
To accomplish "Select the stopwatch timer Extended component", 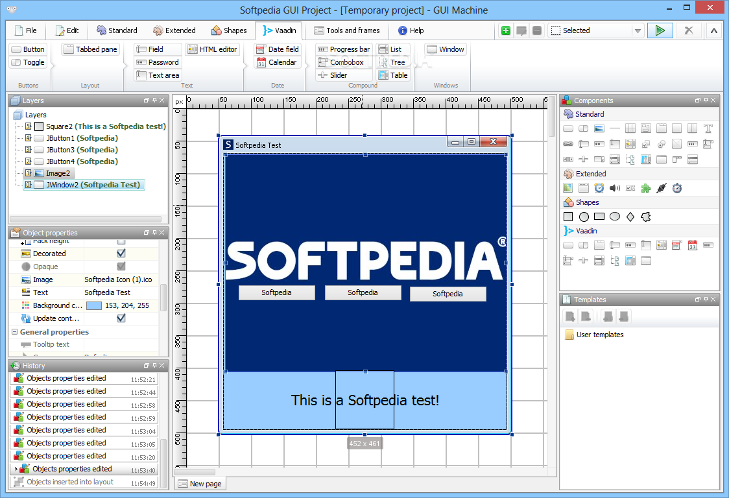I will point(677,188).
